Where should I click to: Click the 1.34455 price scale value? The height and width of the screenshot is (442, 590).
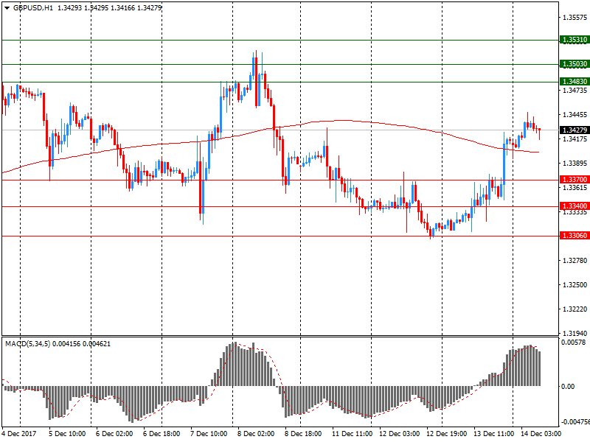coord(575,115)
